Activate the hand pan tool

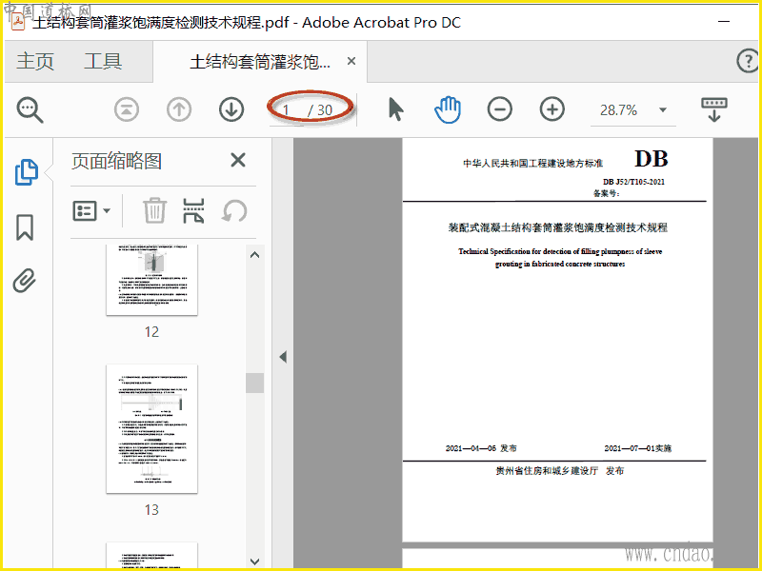[448, 109]
